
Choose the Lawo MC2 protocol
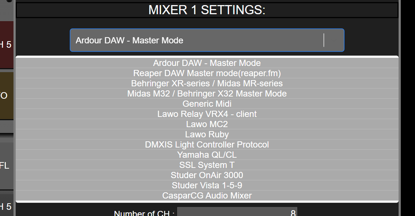(207, 124)
